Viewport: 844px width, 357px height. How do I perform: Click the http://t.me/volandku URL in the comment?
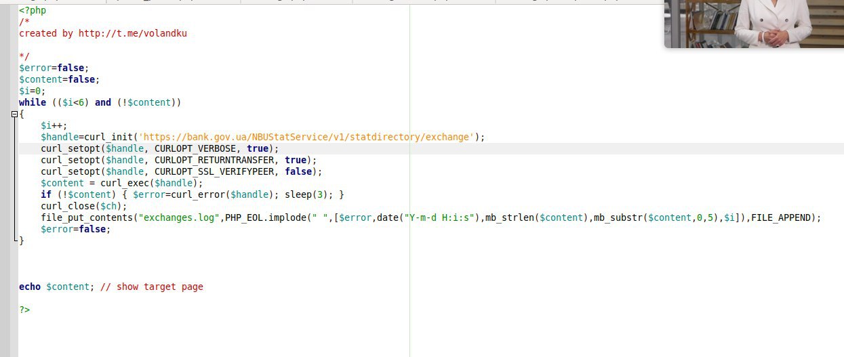(133, 33)
